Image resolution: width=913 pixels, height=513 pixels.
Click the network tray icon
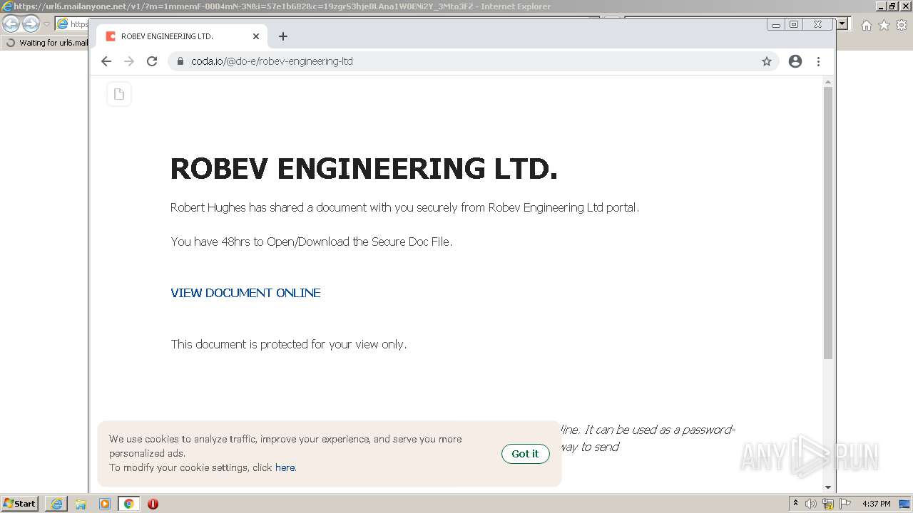828,504
